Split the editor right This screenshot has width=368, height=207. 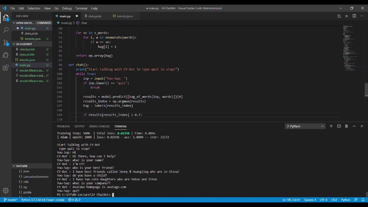click(x=354, y=16)
